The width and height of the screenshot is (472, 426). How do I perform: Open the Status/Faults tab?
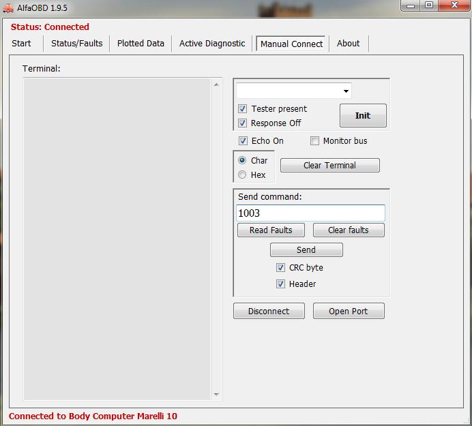(77, 44)
